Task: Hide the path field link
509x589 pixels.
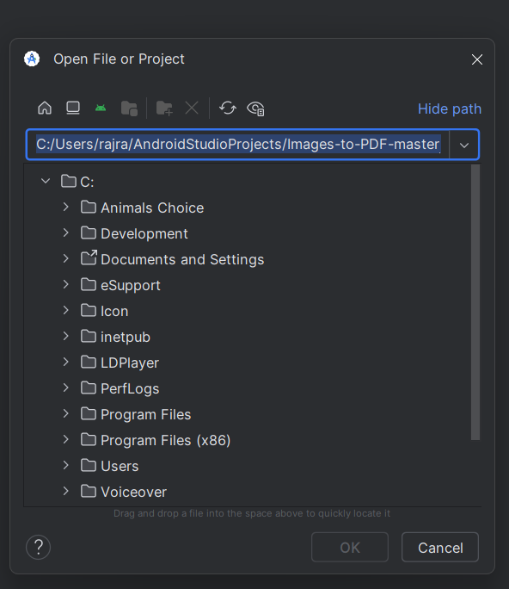Action: [450, 109]
